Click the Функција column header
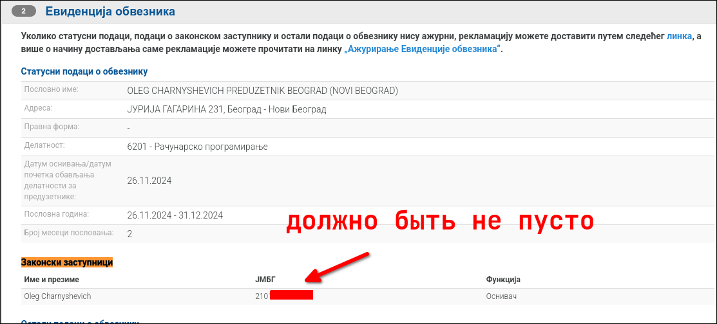Viewport: 717px width, 324px height. pos(502,280)
